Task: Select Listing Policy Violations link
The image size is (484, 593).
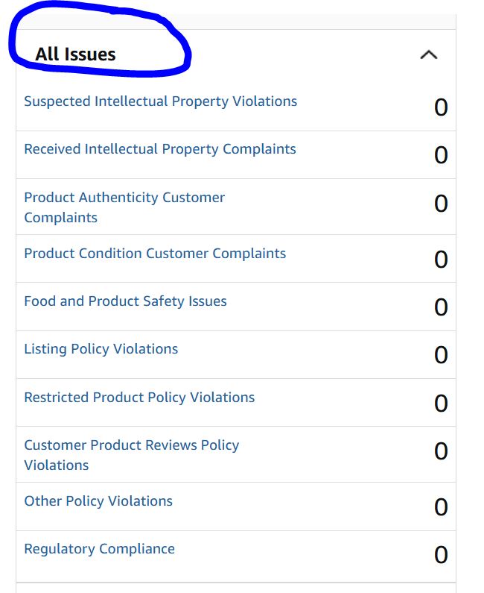Action: click(x=101, y=349)
